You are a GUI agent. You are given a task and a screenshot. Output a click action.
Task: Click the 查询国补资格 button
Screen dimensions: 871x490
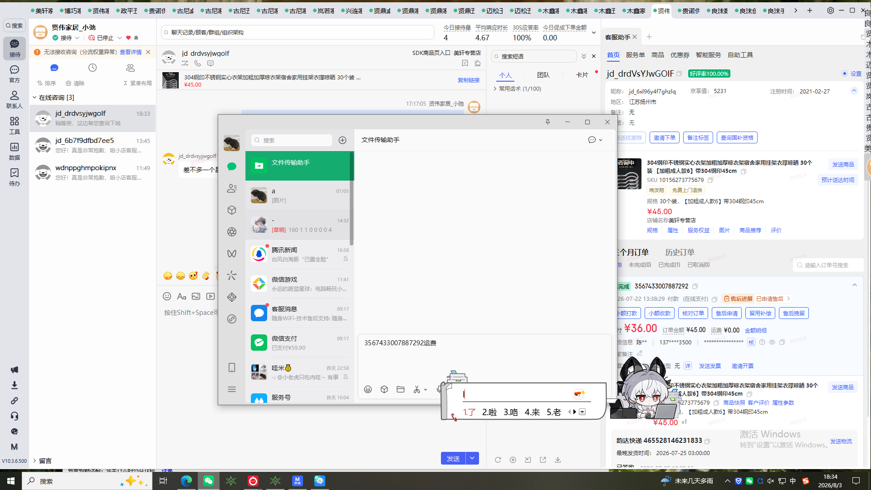coord(737,138)
